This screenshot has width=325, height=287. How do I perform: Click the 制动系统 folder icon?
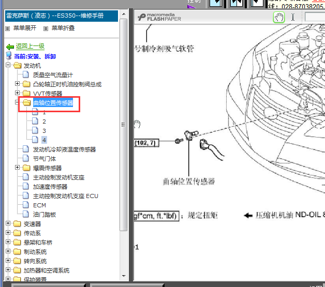click(17, 252)
